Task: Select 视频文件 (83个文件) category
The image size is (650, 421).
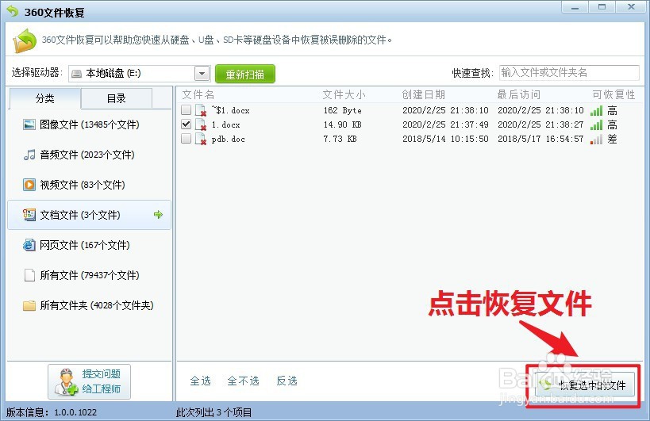Action: tap(89, 185)
